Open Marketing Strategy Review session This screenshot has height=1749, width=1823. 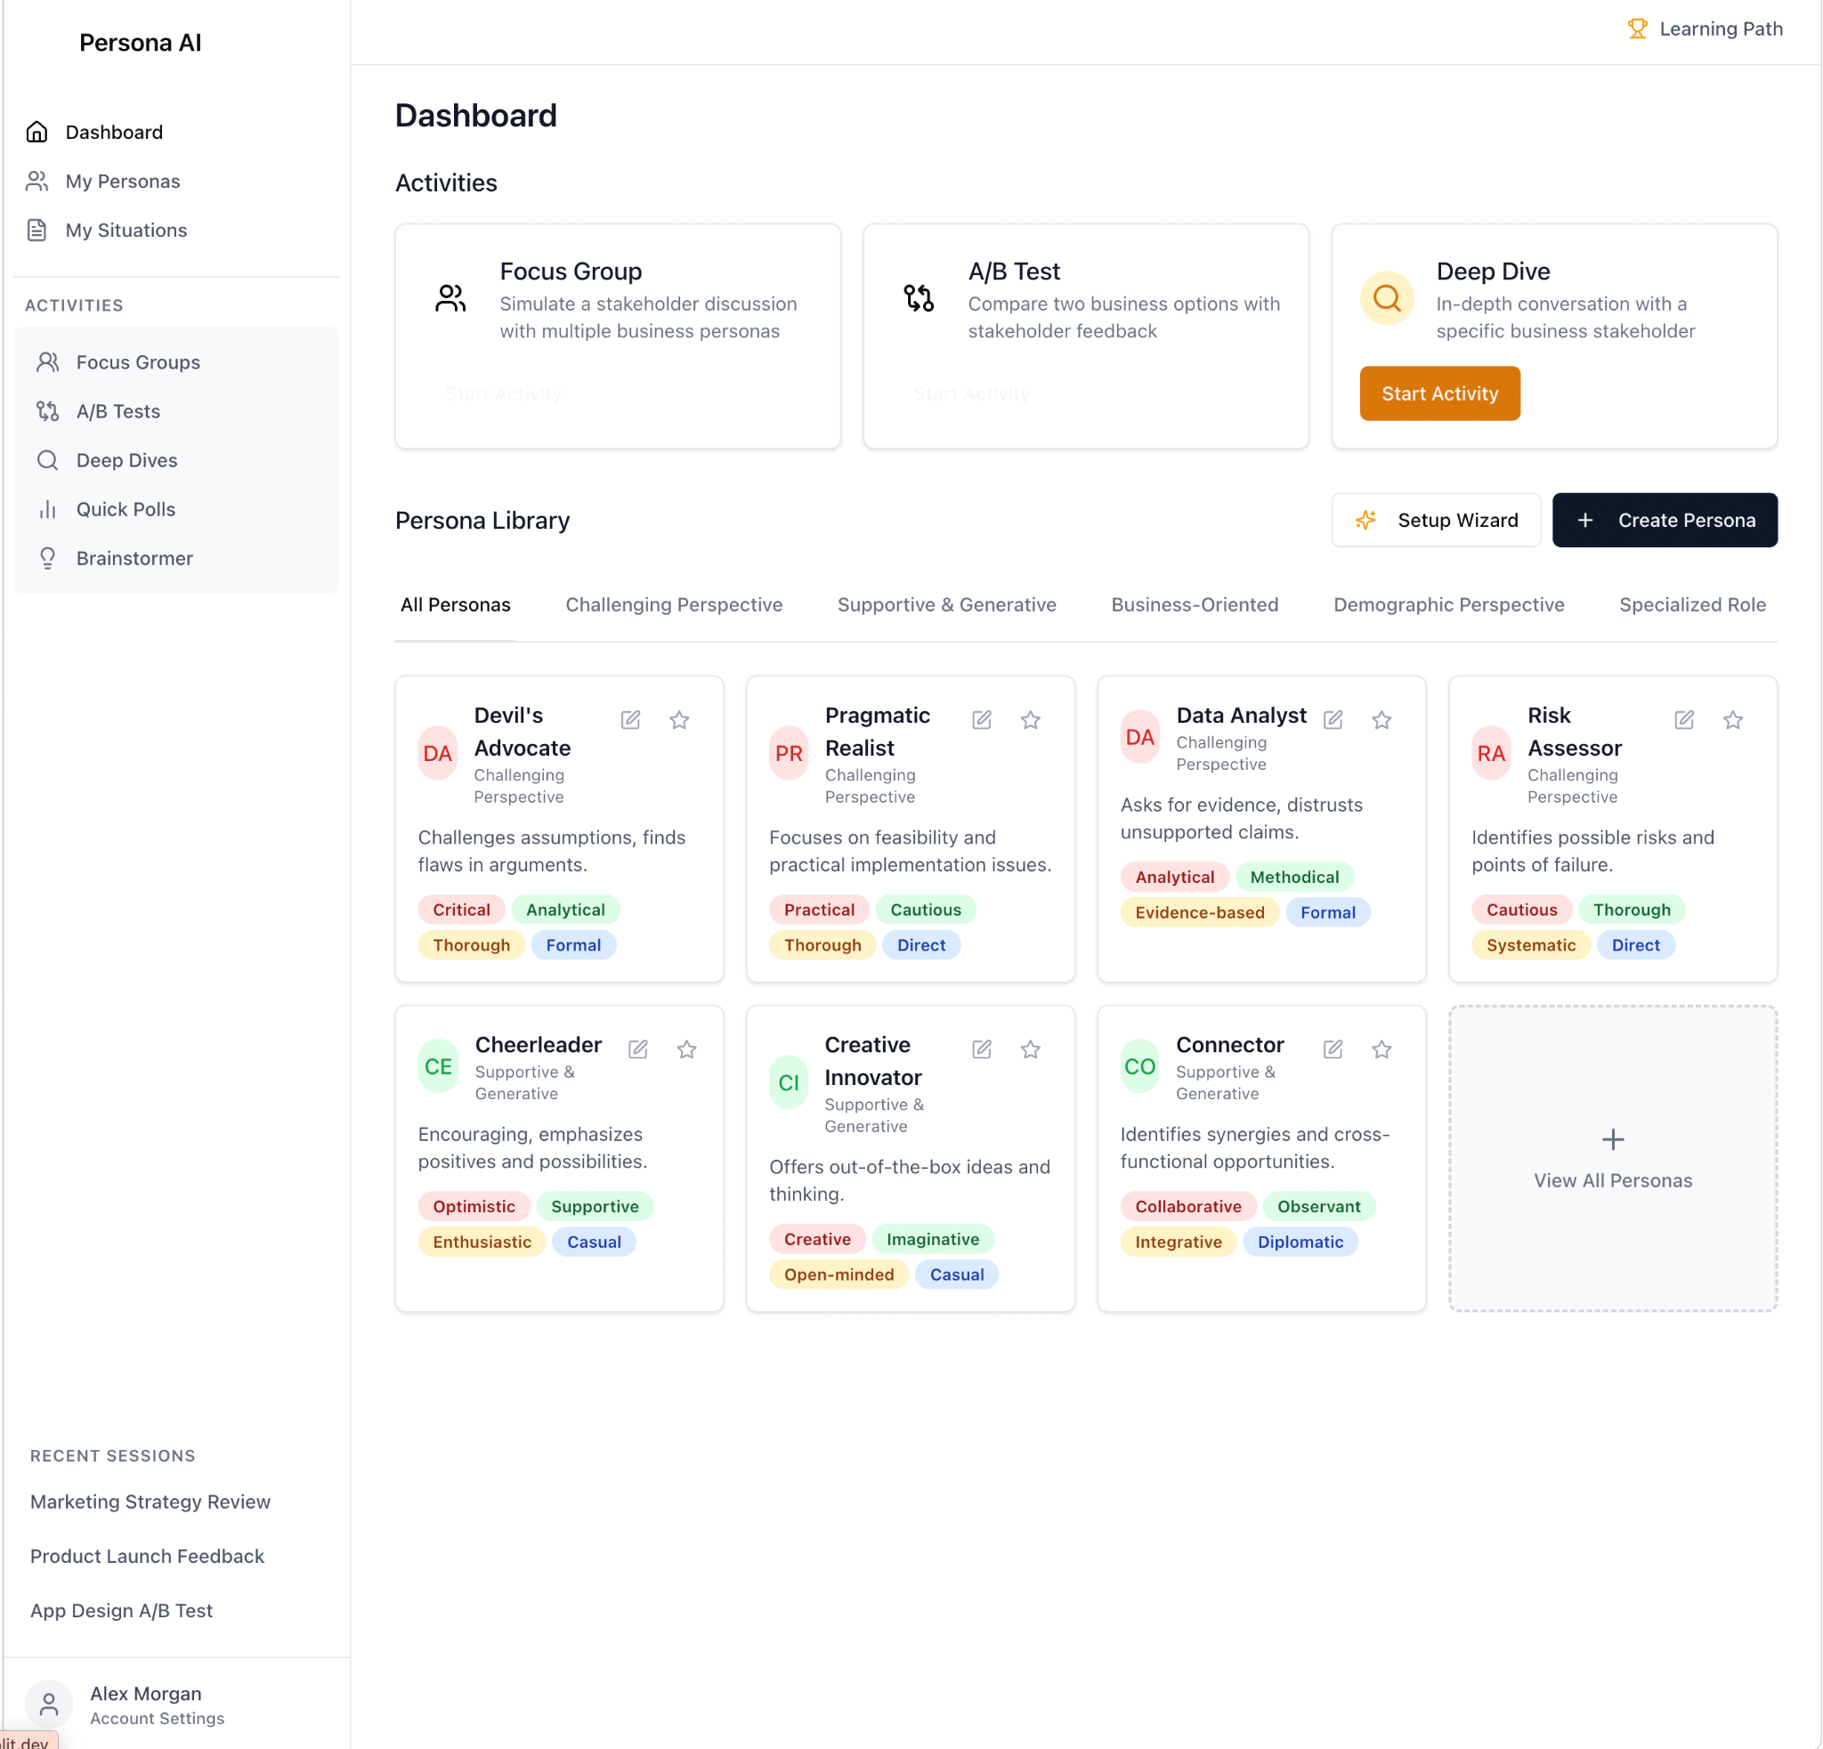coord(150,1502)
